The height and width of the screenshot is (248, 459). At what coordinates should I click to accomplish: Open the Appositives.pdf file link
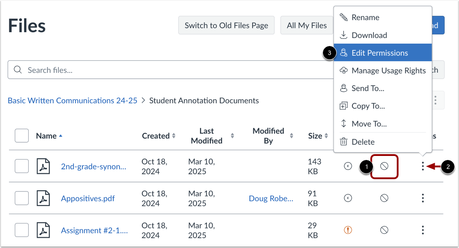[x=88, y=198]
